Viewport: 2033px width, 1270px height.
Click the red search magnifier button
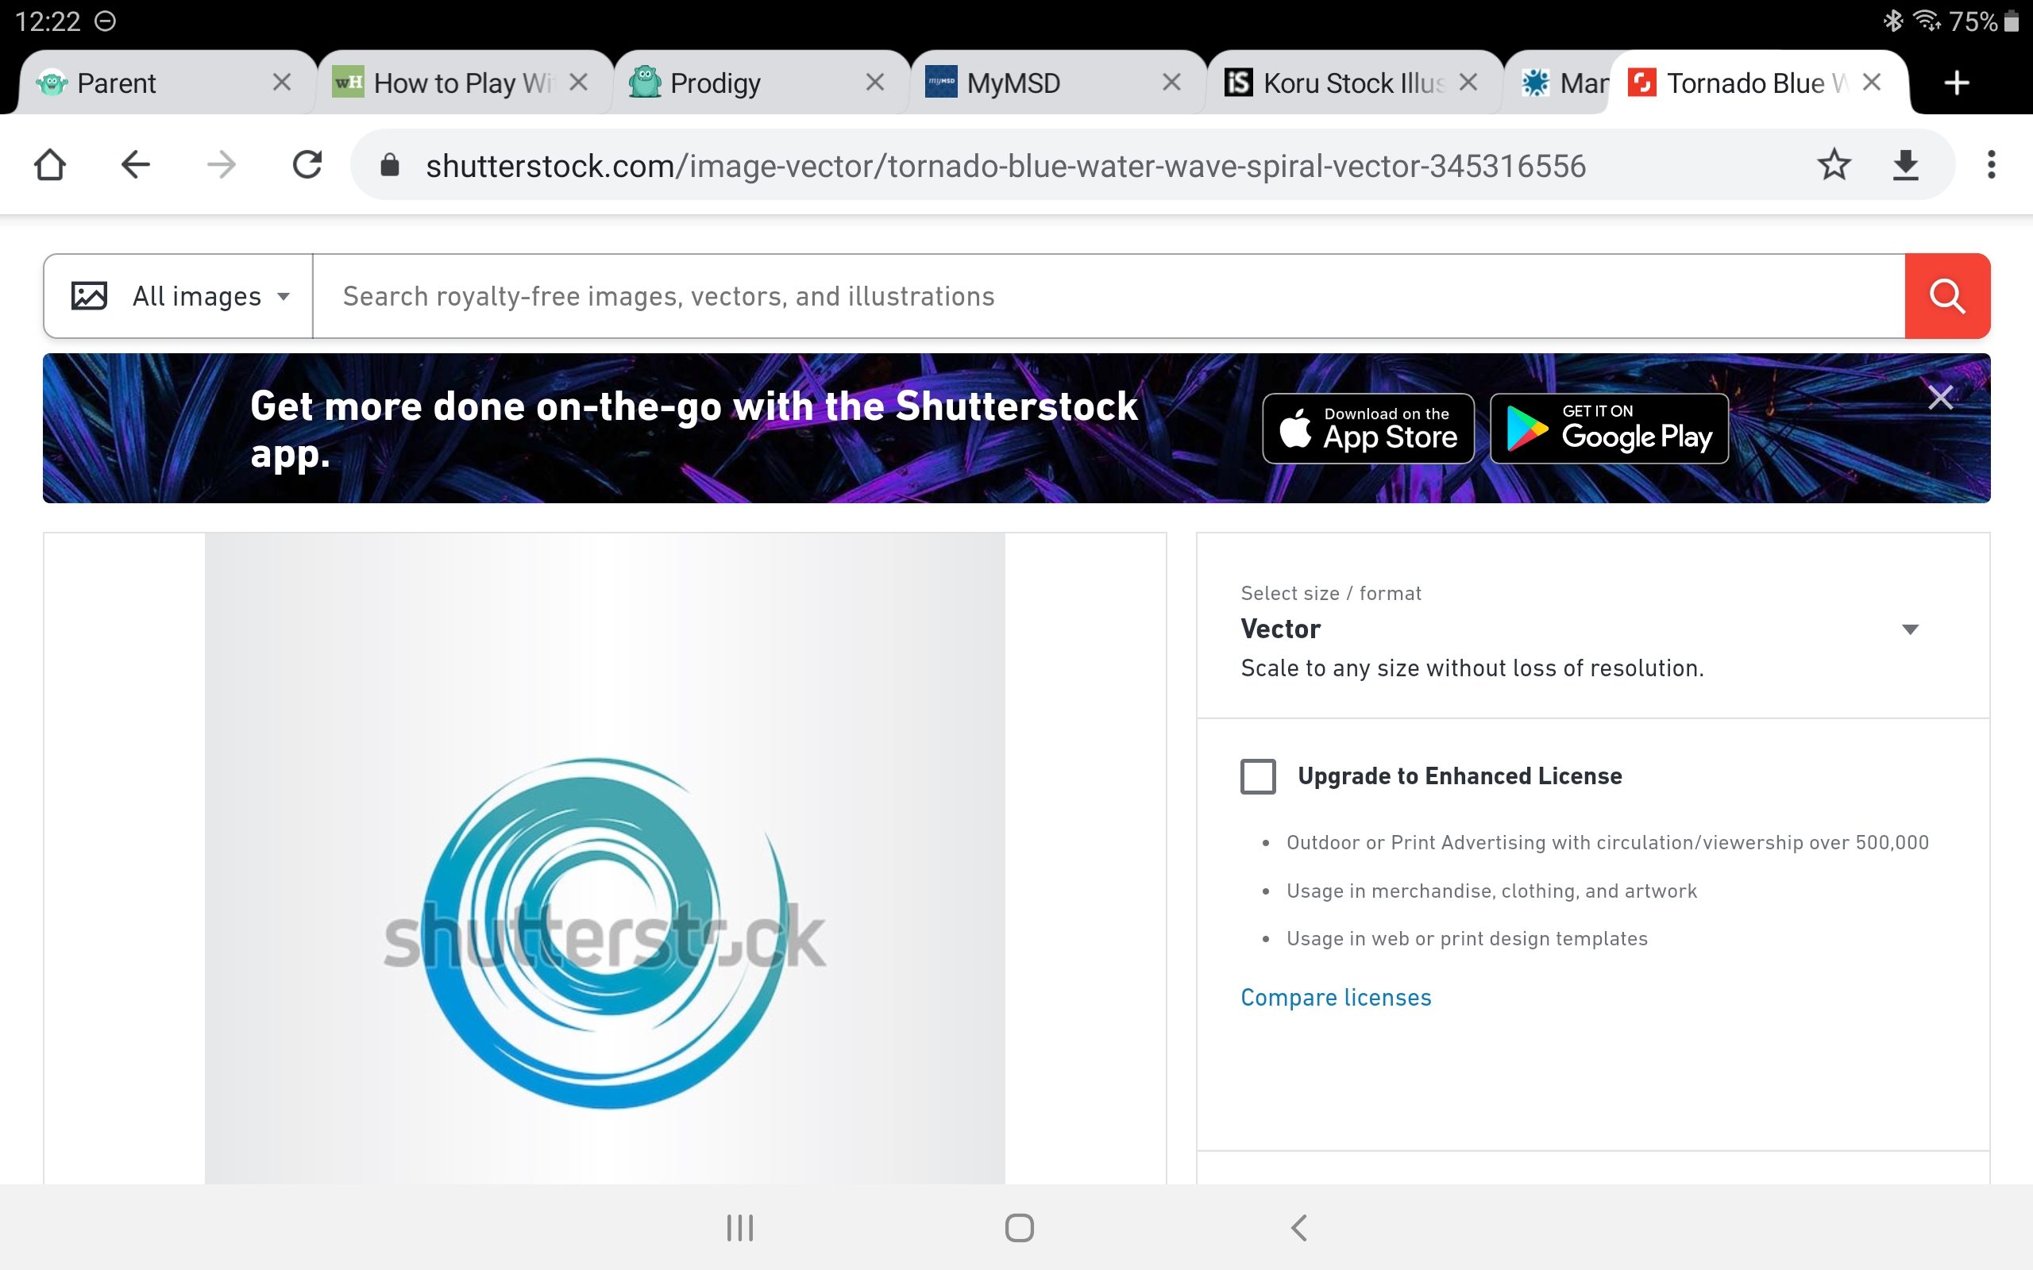point(1946,297)
